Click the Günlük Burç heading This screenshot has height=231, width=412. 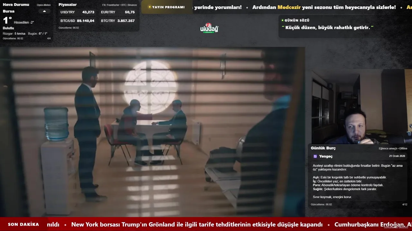click(x=323, y=148)
